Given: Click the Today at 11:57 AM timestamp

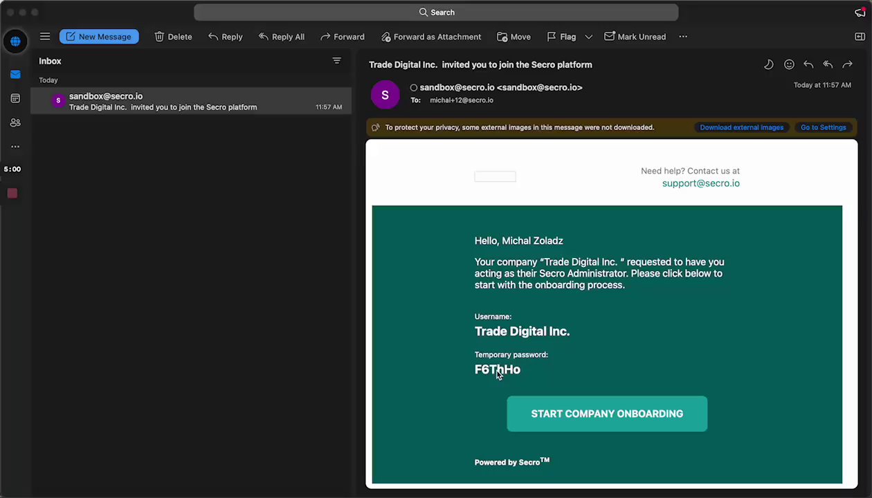Looking at the screenshot, I should click(822, 85).
